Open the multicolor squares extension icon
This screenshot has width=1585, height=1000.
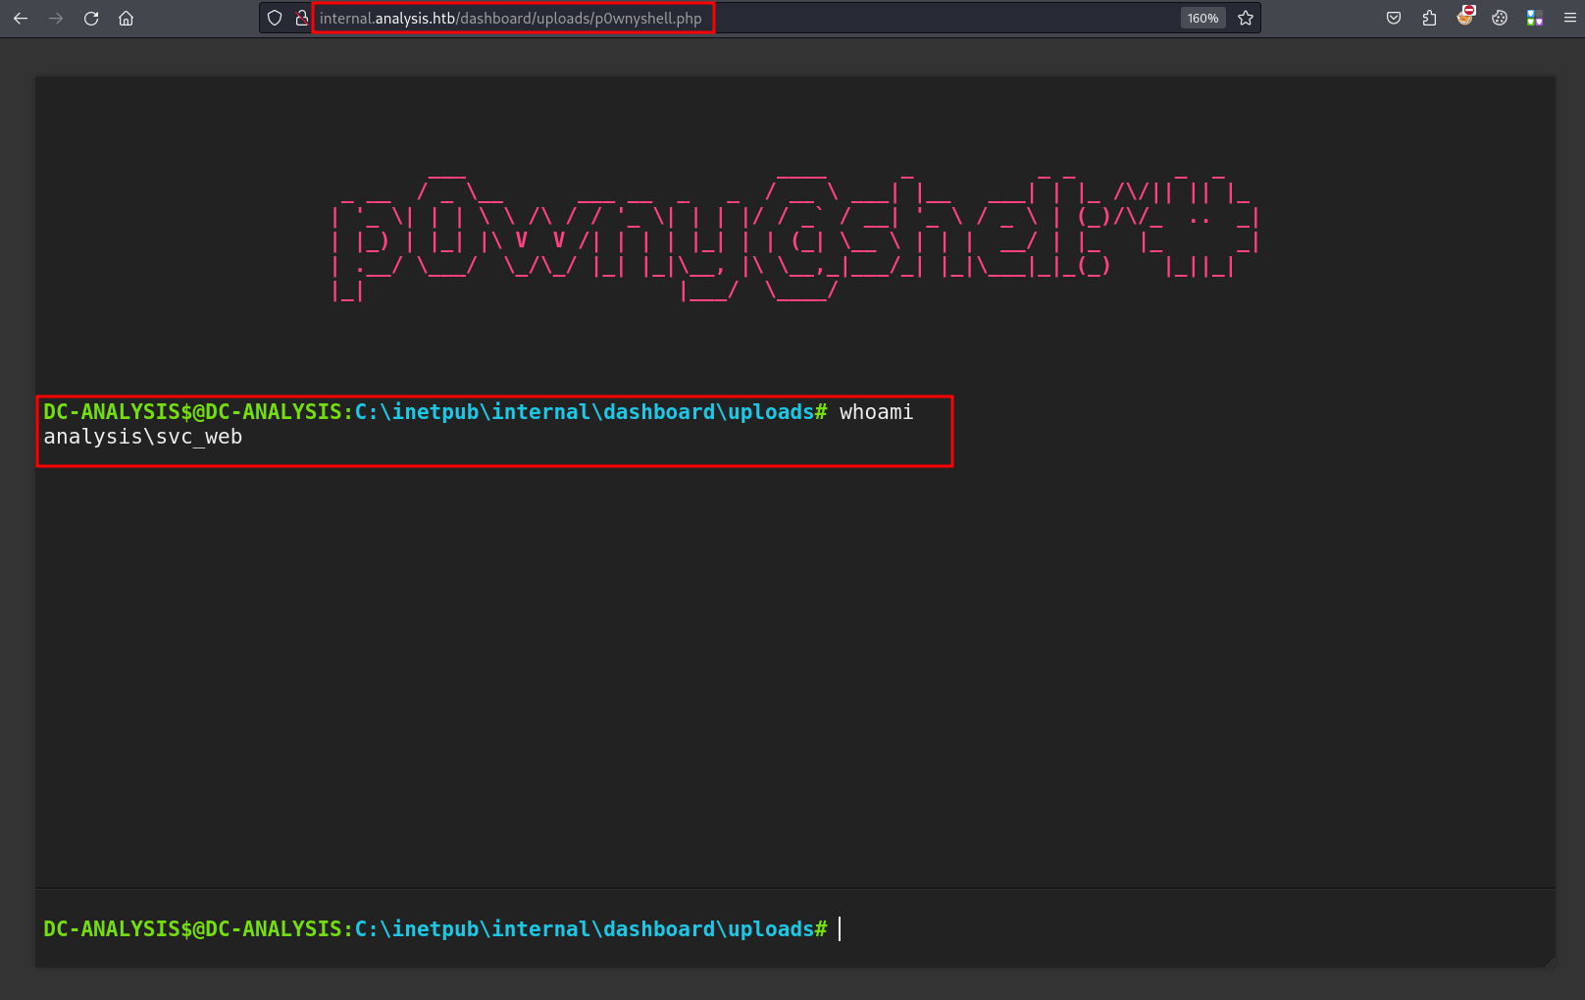coord(1535,18)
